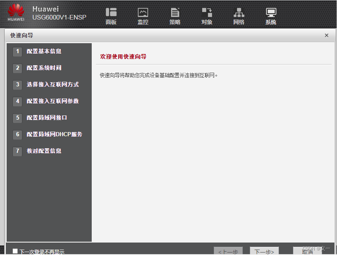
Task: Open the 对象 object icon
Action: [x=207, y=16]
